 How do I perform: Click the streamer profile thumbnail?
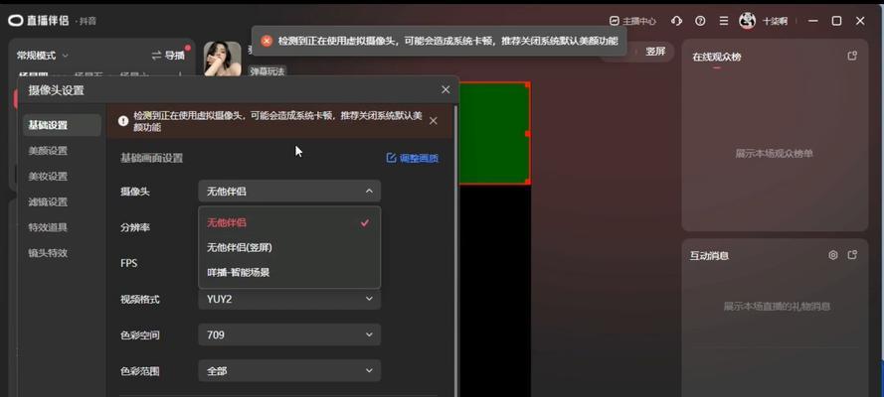point(222,59)
